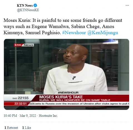Click the MOSES KURIA'S TAKE banner

(61, 97)
